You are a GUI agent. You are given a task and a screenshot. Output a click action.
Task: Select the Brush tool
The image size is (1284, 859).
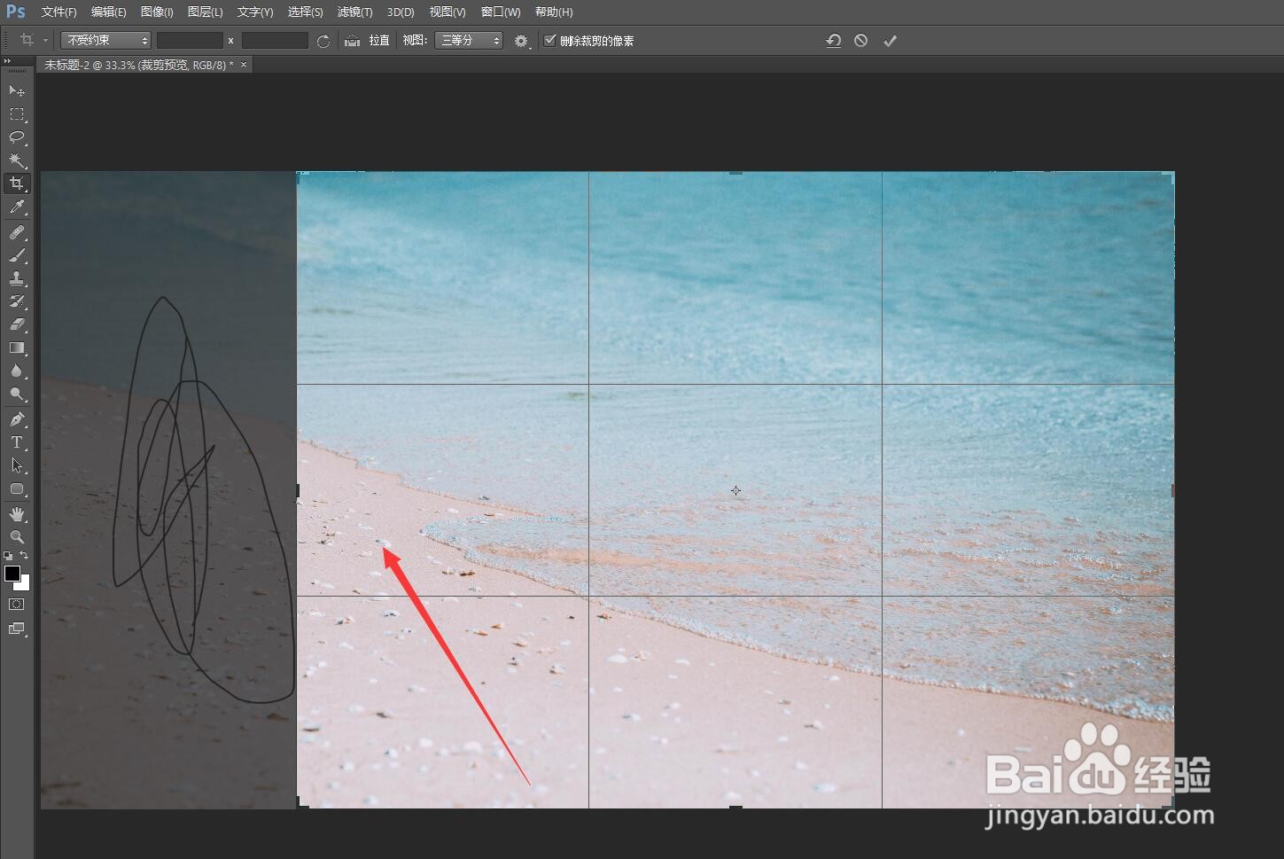(x=16, y=255)
